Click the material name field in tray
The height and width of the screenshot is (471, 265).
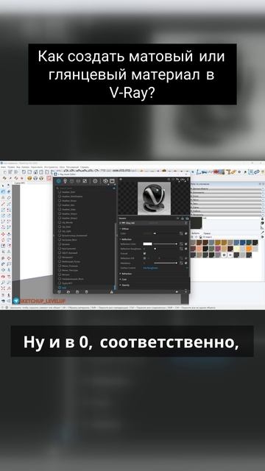tap(231, 218)
